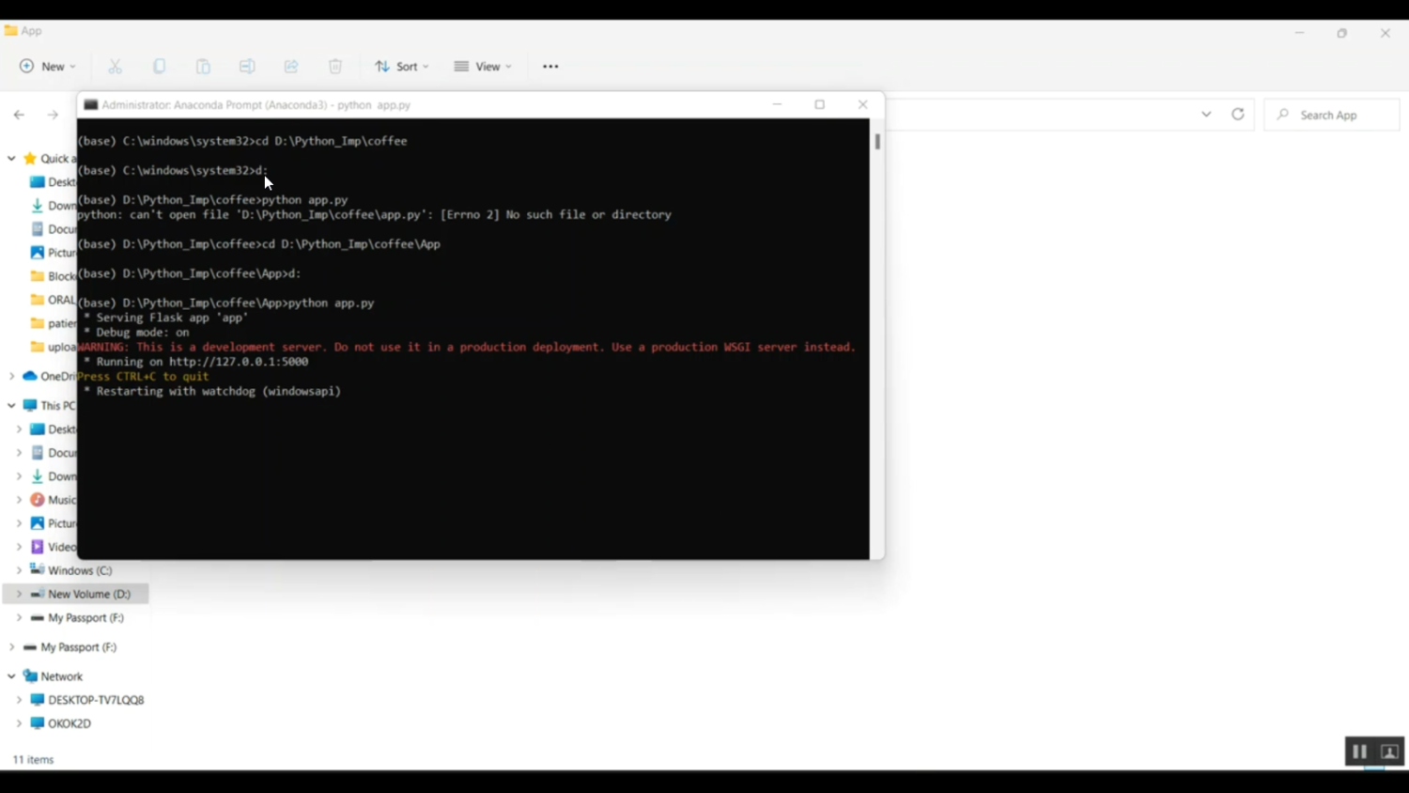Open the uploa folder in Quick access

53,347
